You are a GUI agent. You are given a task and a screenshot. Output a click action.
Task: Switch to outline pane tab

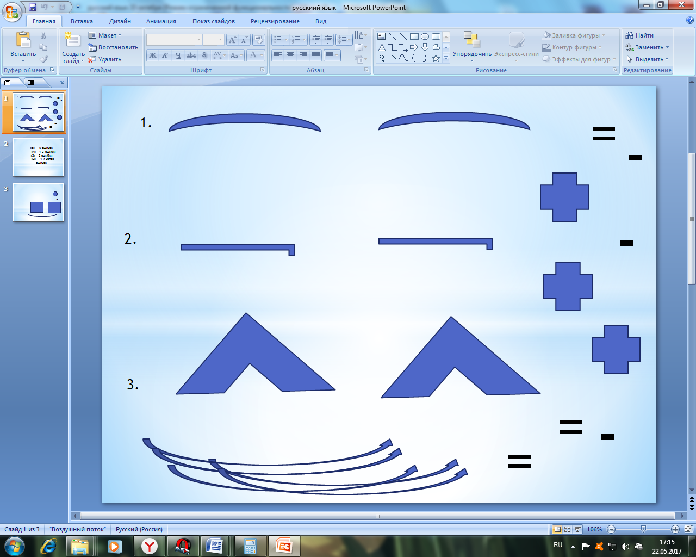32,83
